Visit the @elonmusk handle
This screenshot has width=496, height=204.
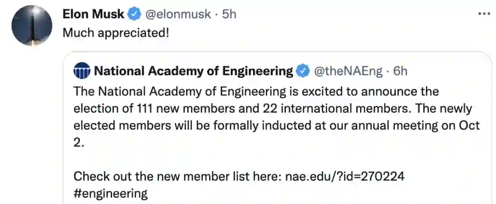[x=178, y=14]
